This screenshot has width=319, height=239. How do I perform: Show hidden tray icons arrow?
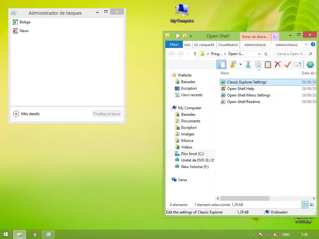click(x=253, y=235)
